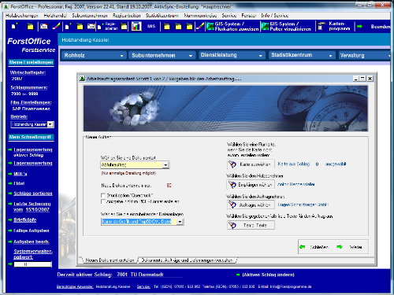This screenshot has height=295, width=394.
Task: Click the Meine Einstellungen sidebar header
Action: coord(31,62)
